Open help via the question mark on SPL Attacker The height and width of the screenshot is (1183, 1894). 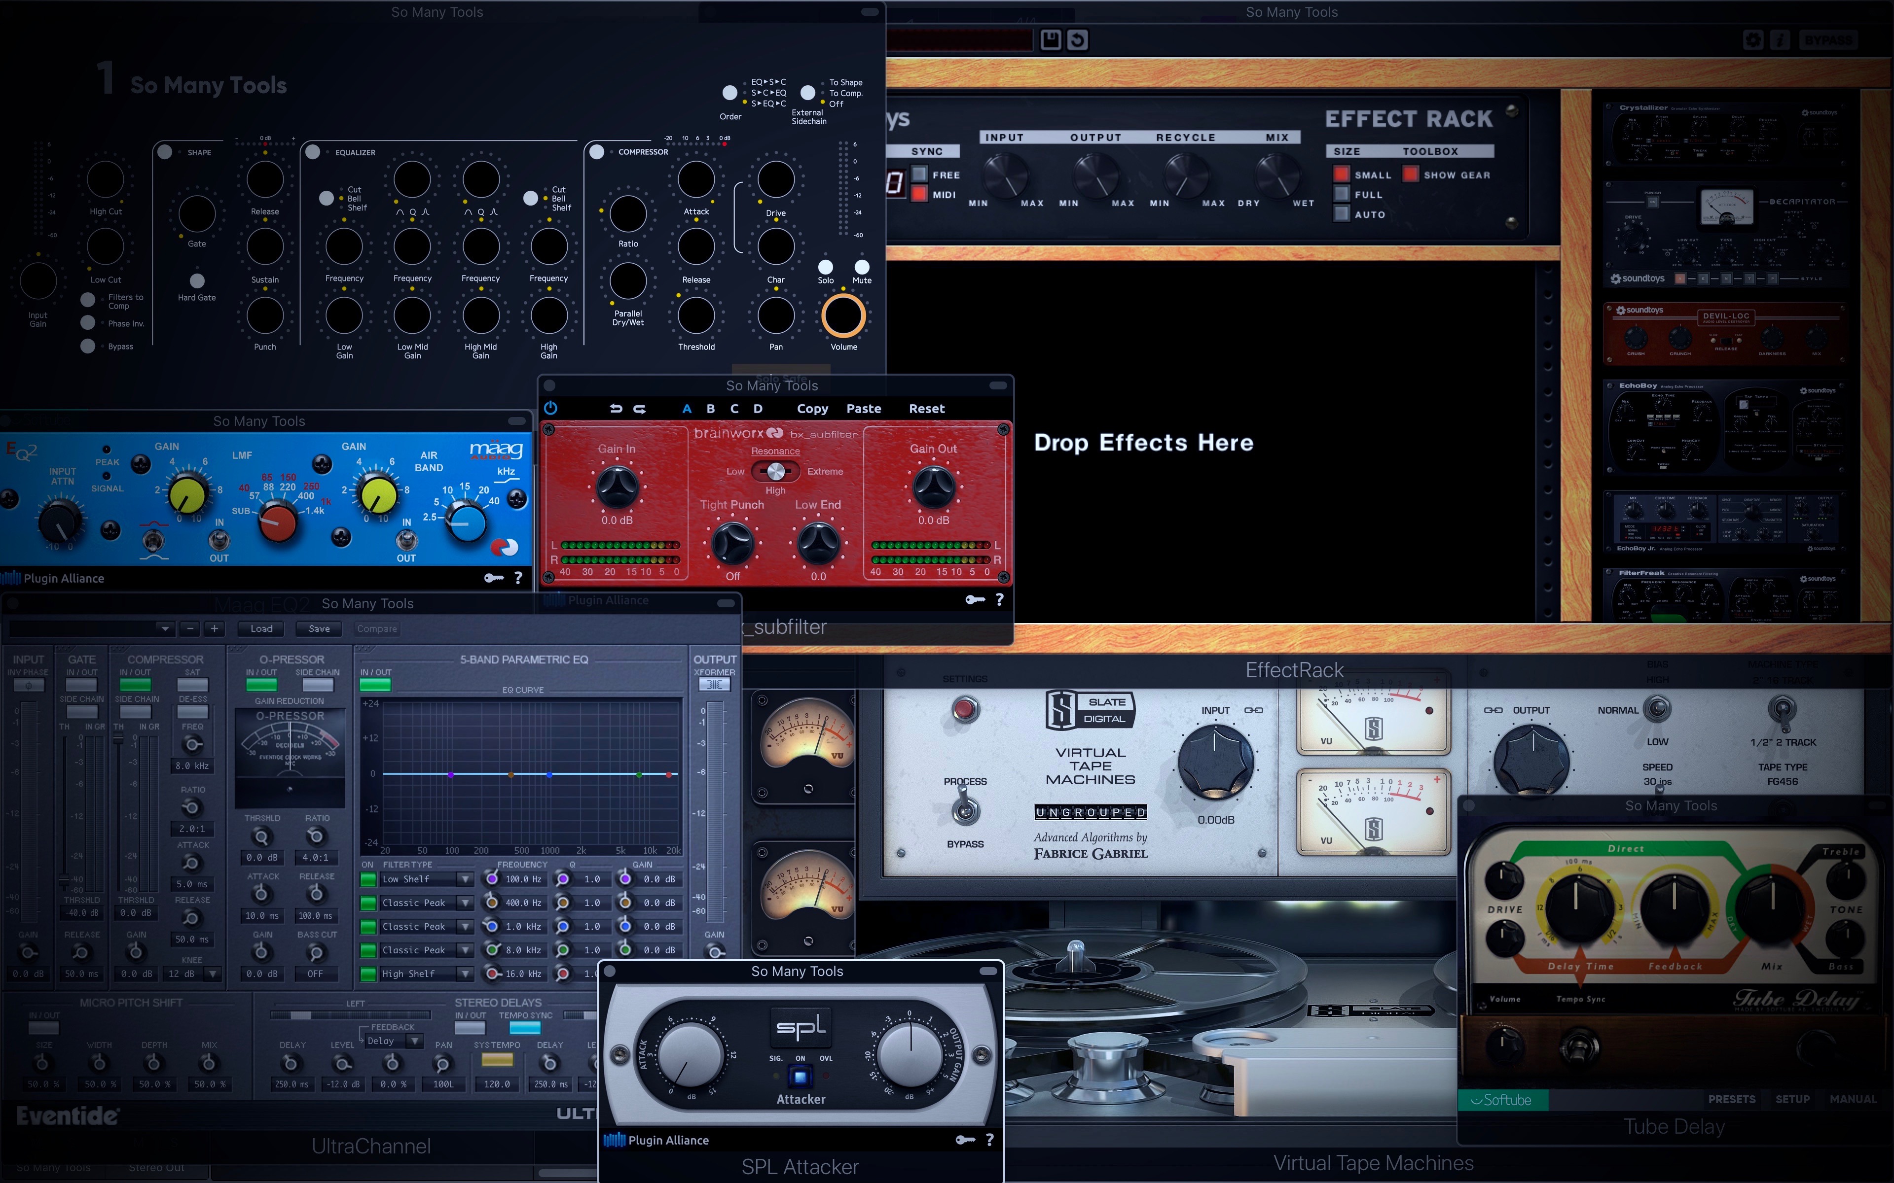point(989,1140)
